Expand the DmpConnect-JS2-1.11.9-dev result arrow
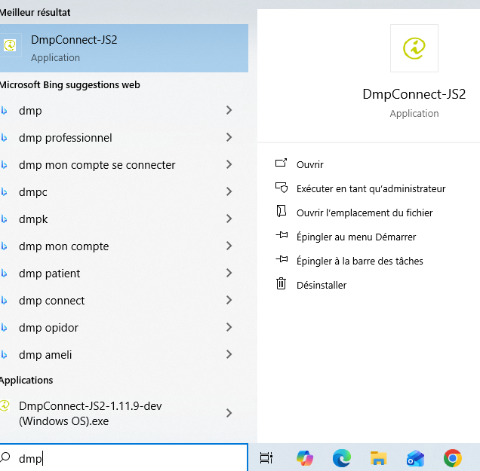Viewport: 480px width, 471px height. point(229,413)
